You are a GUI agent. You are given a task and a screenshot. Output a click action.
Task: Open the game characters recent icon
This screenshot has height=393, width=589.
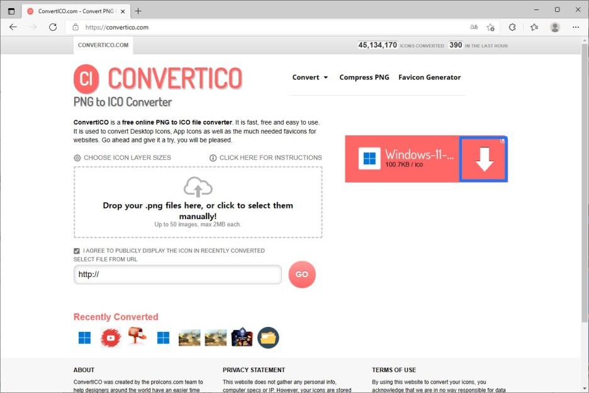click(x=242, y=337)
